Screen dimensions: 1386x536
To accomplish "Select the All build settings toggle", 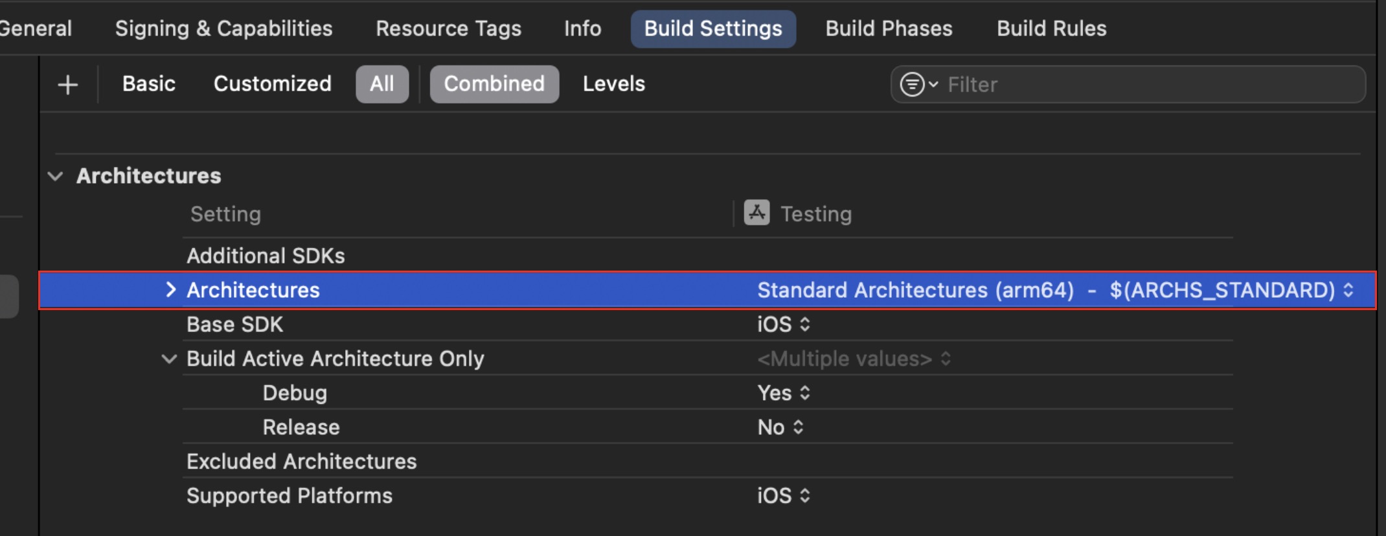I will point(382,84).
